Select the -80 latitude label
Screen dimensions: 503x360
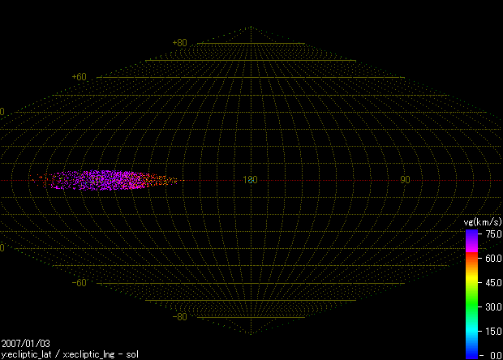[179, 317]
